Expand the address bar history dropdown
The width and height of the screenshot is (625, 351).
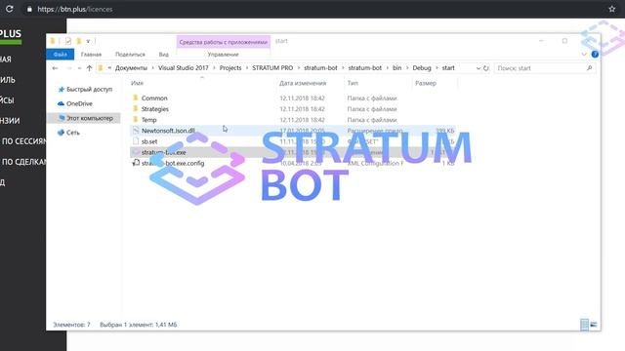[x=478, y=68]
